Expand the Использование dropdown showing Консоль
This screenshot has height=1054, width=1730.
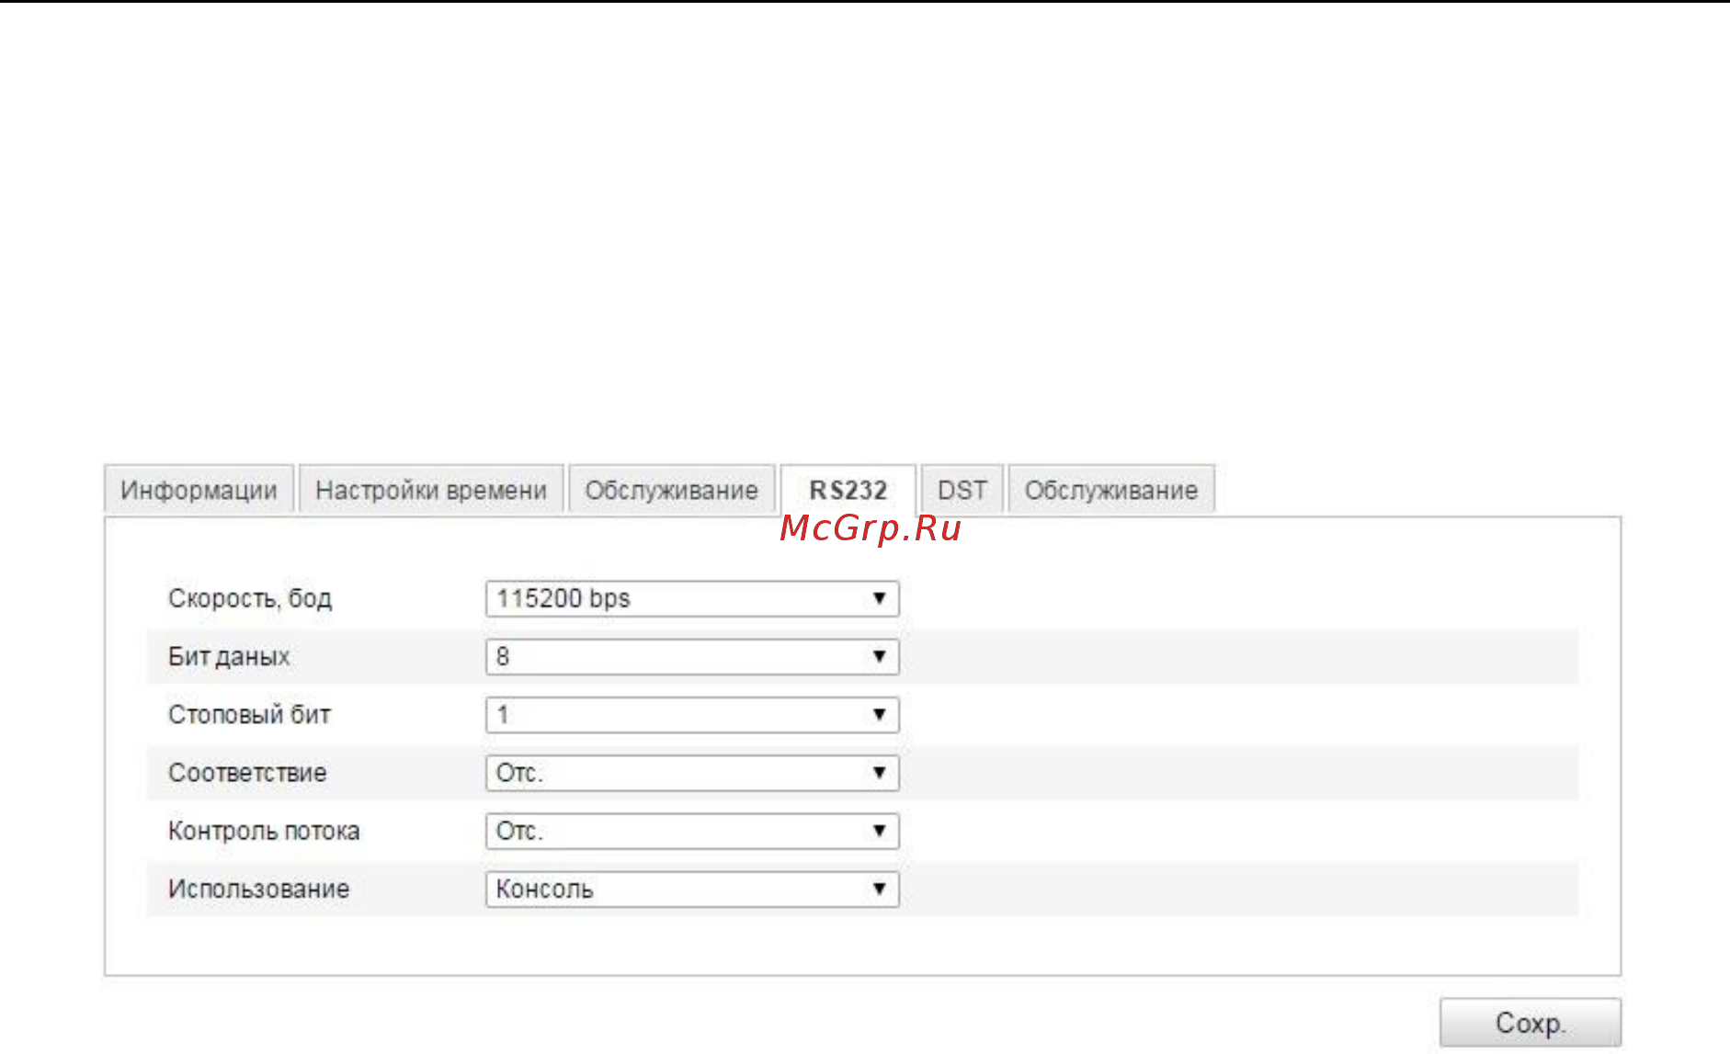(692, 889)
